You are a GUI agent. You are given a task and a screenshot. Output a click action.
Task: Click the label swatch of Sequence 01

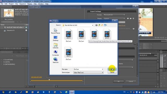click(x=26, y=30)
